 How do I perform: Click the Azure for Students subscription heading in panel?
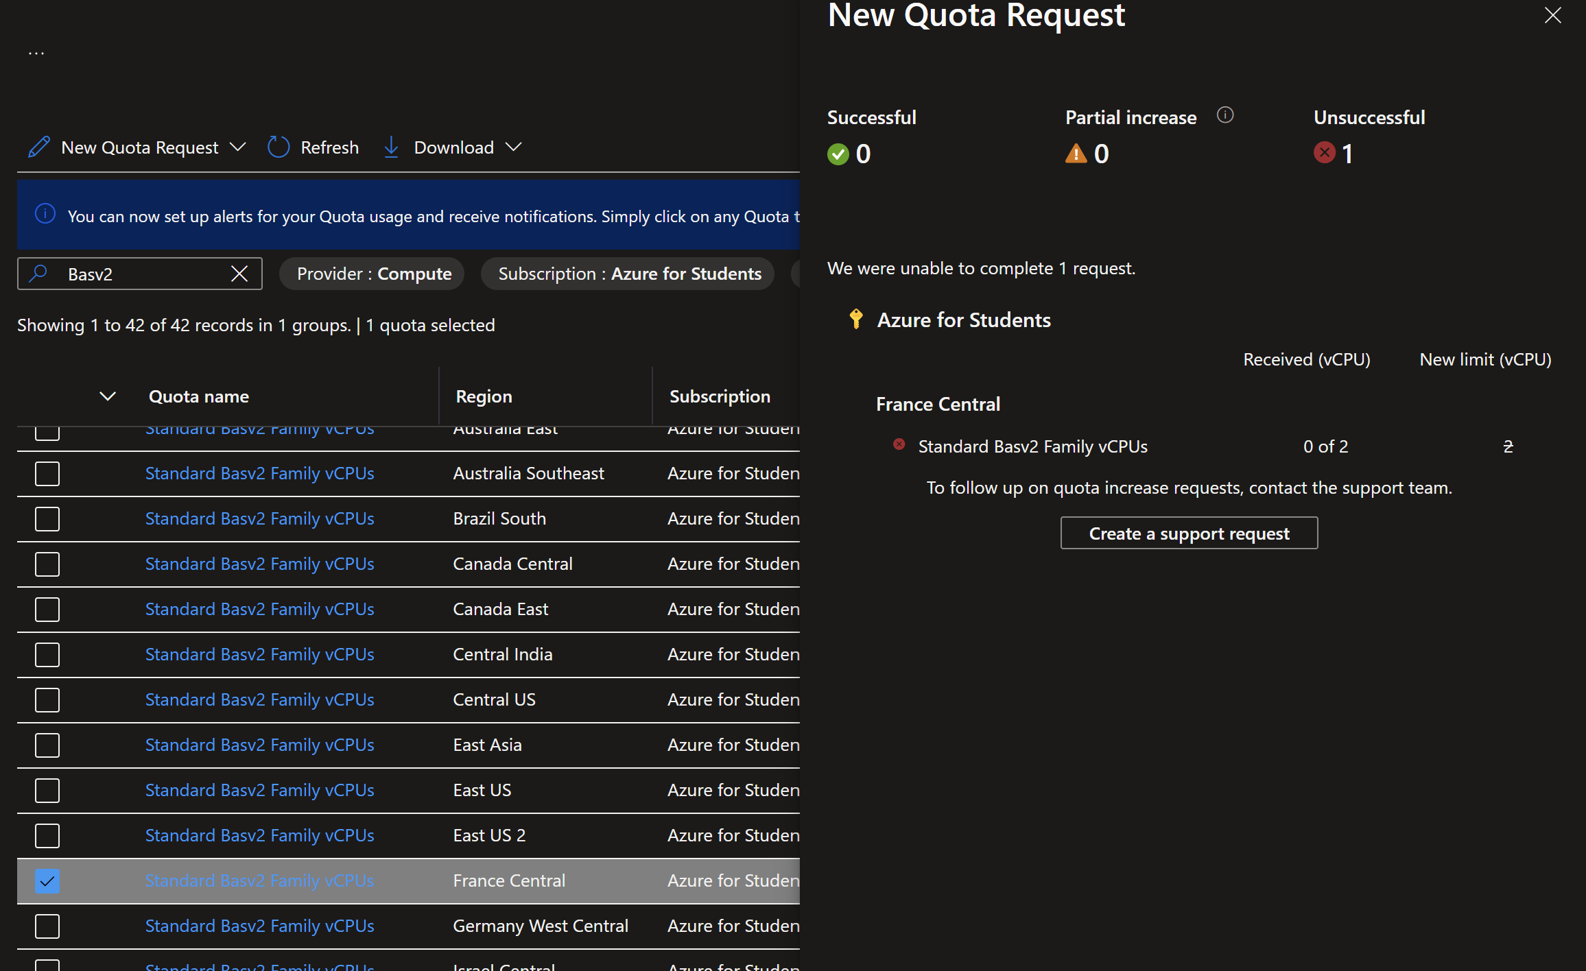(x=964, y=320)
